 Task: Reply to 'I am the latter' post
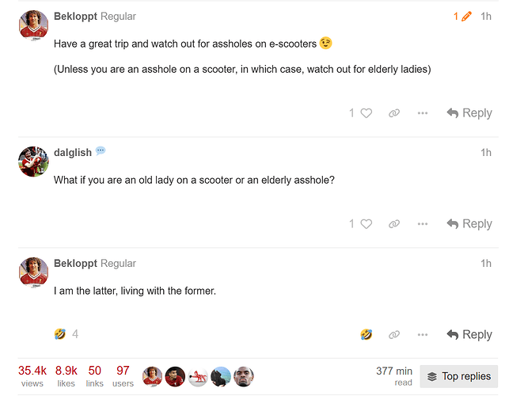469,334
